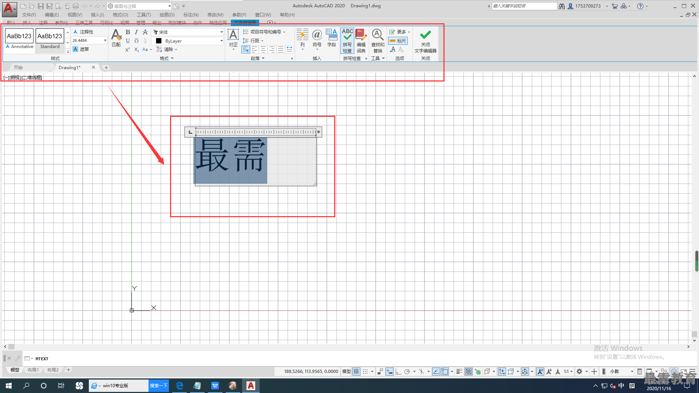Screen dimensions: 699x393
Task: Open the Edit (编辑) menu
Action: (52, 15)
